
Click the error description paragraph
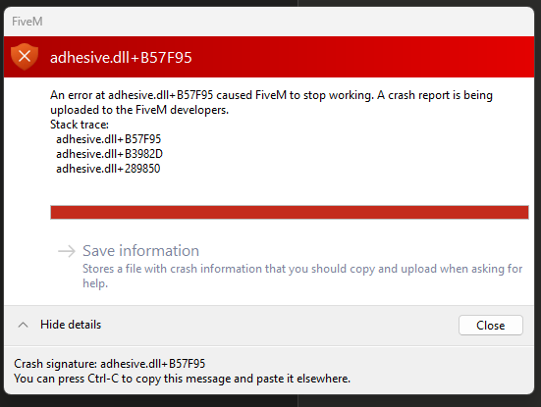pos(271,102)
